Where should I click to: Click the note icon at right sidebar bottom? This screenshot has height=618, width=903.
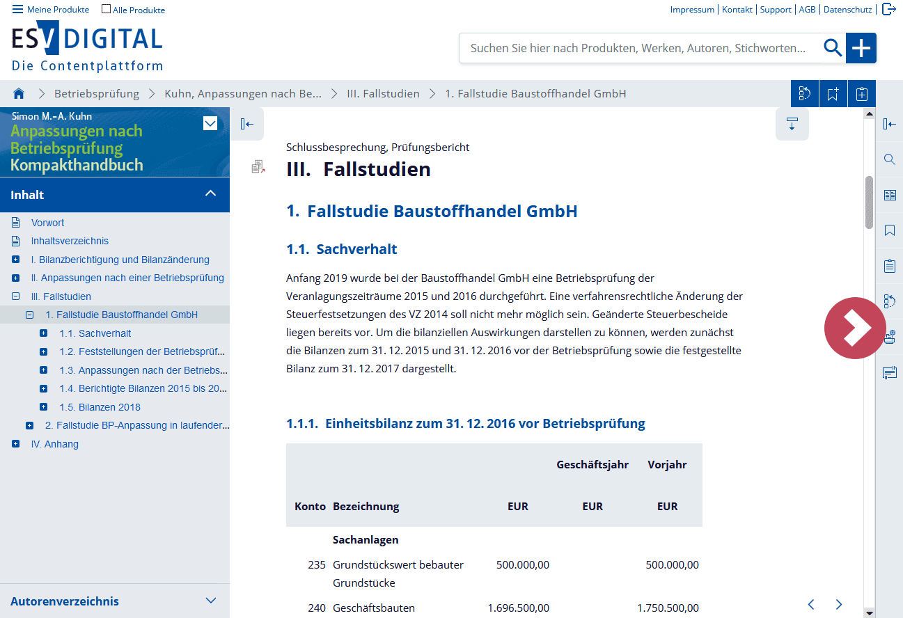point(889,372)
